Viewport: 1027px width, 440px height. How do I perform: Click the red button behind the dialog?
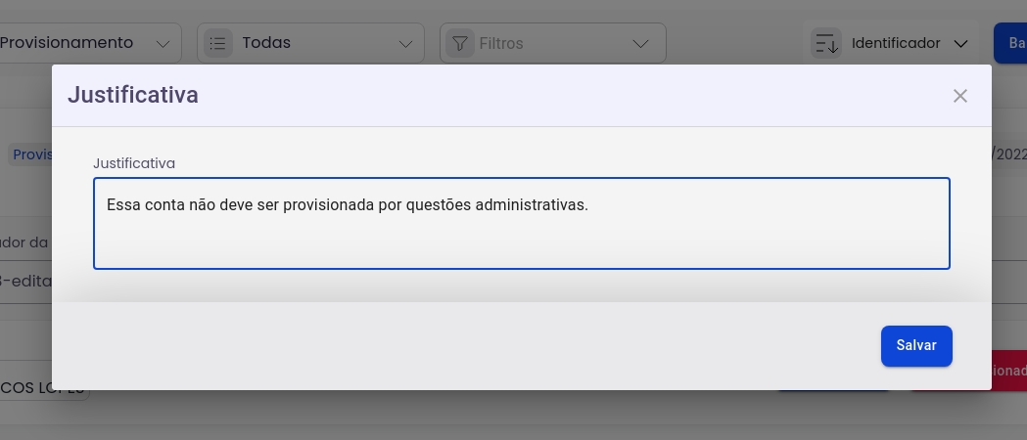(x=1008, y=371)
